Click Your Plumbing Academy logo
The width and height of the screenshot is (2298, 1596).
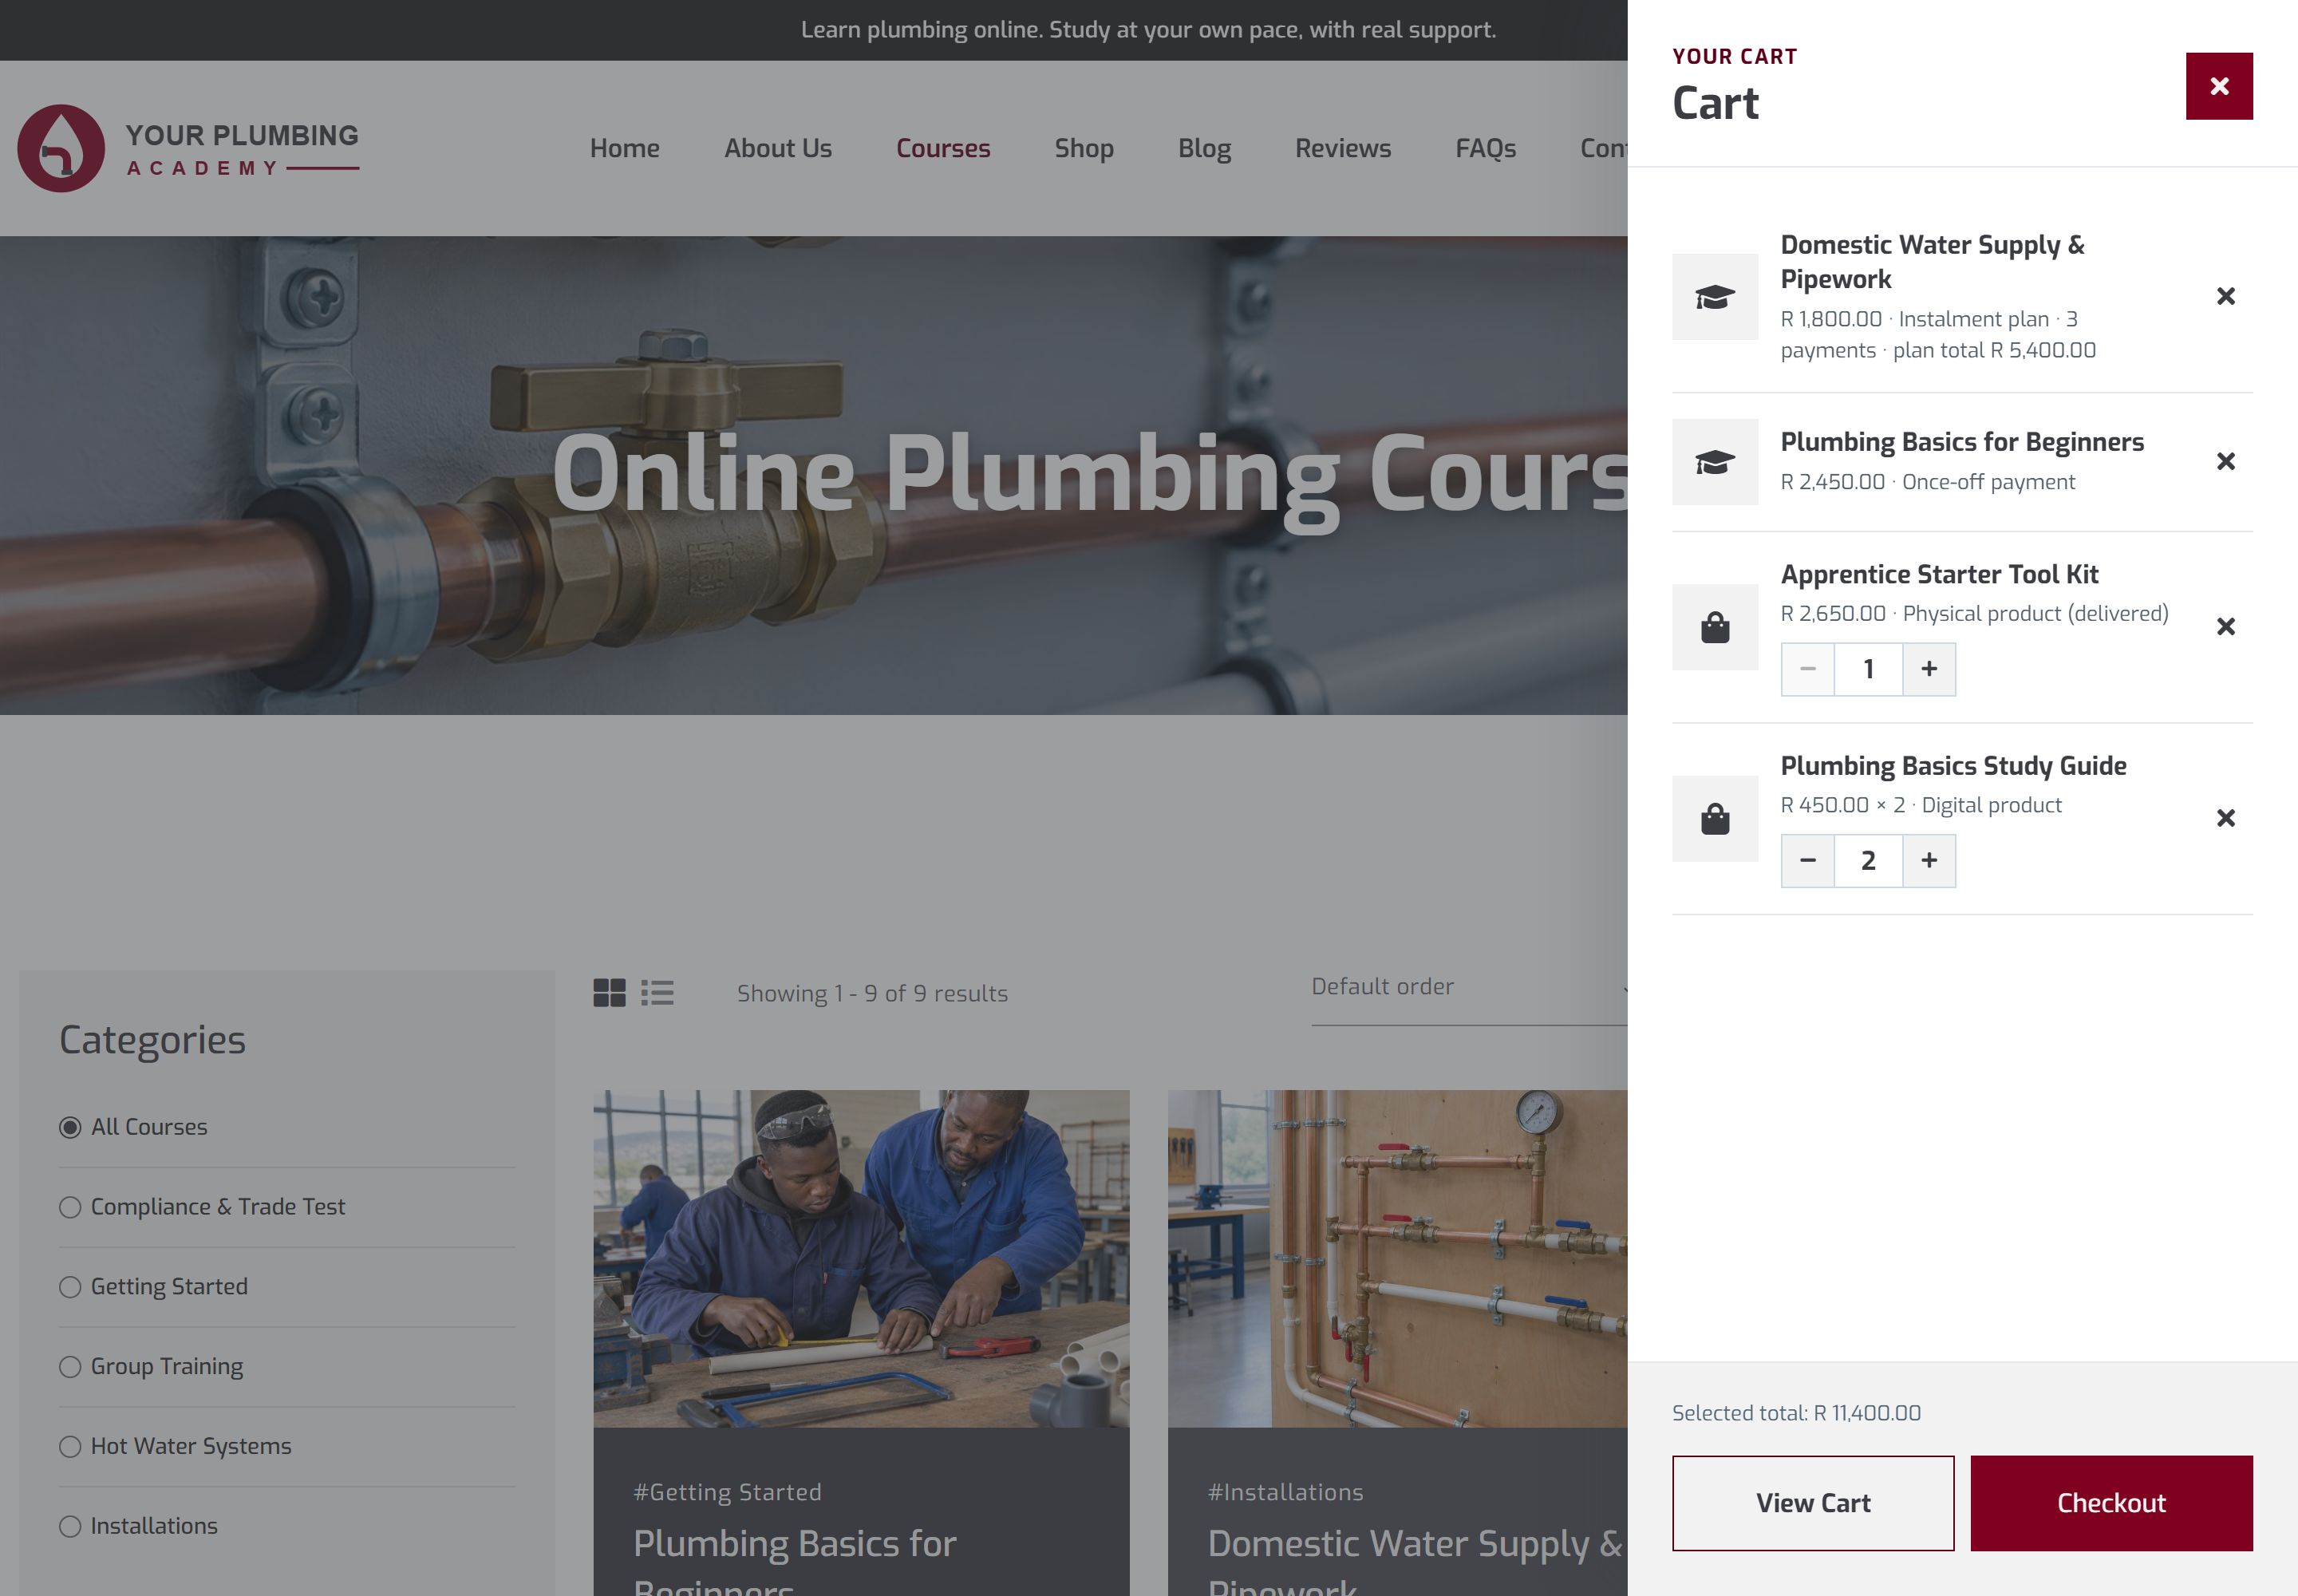(188, 148)
